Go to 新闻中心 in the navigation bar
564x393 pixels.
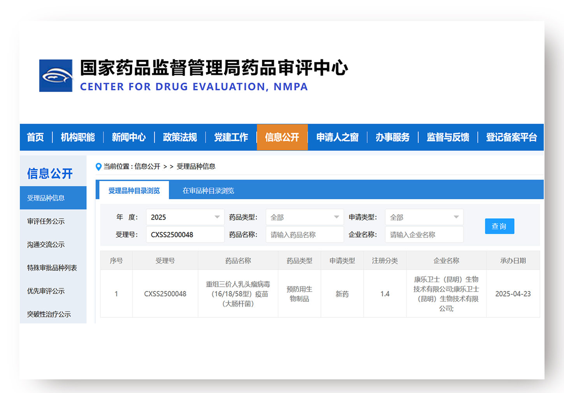(x=129, y=137)
